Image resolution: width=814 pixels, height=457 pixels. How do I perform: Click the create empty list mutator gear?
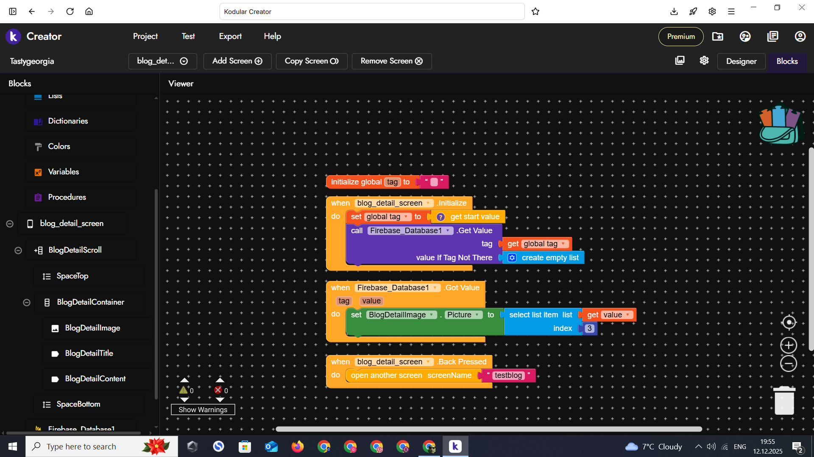tap(512, 258)
